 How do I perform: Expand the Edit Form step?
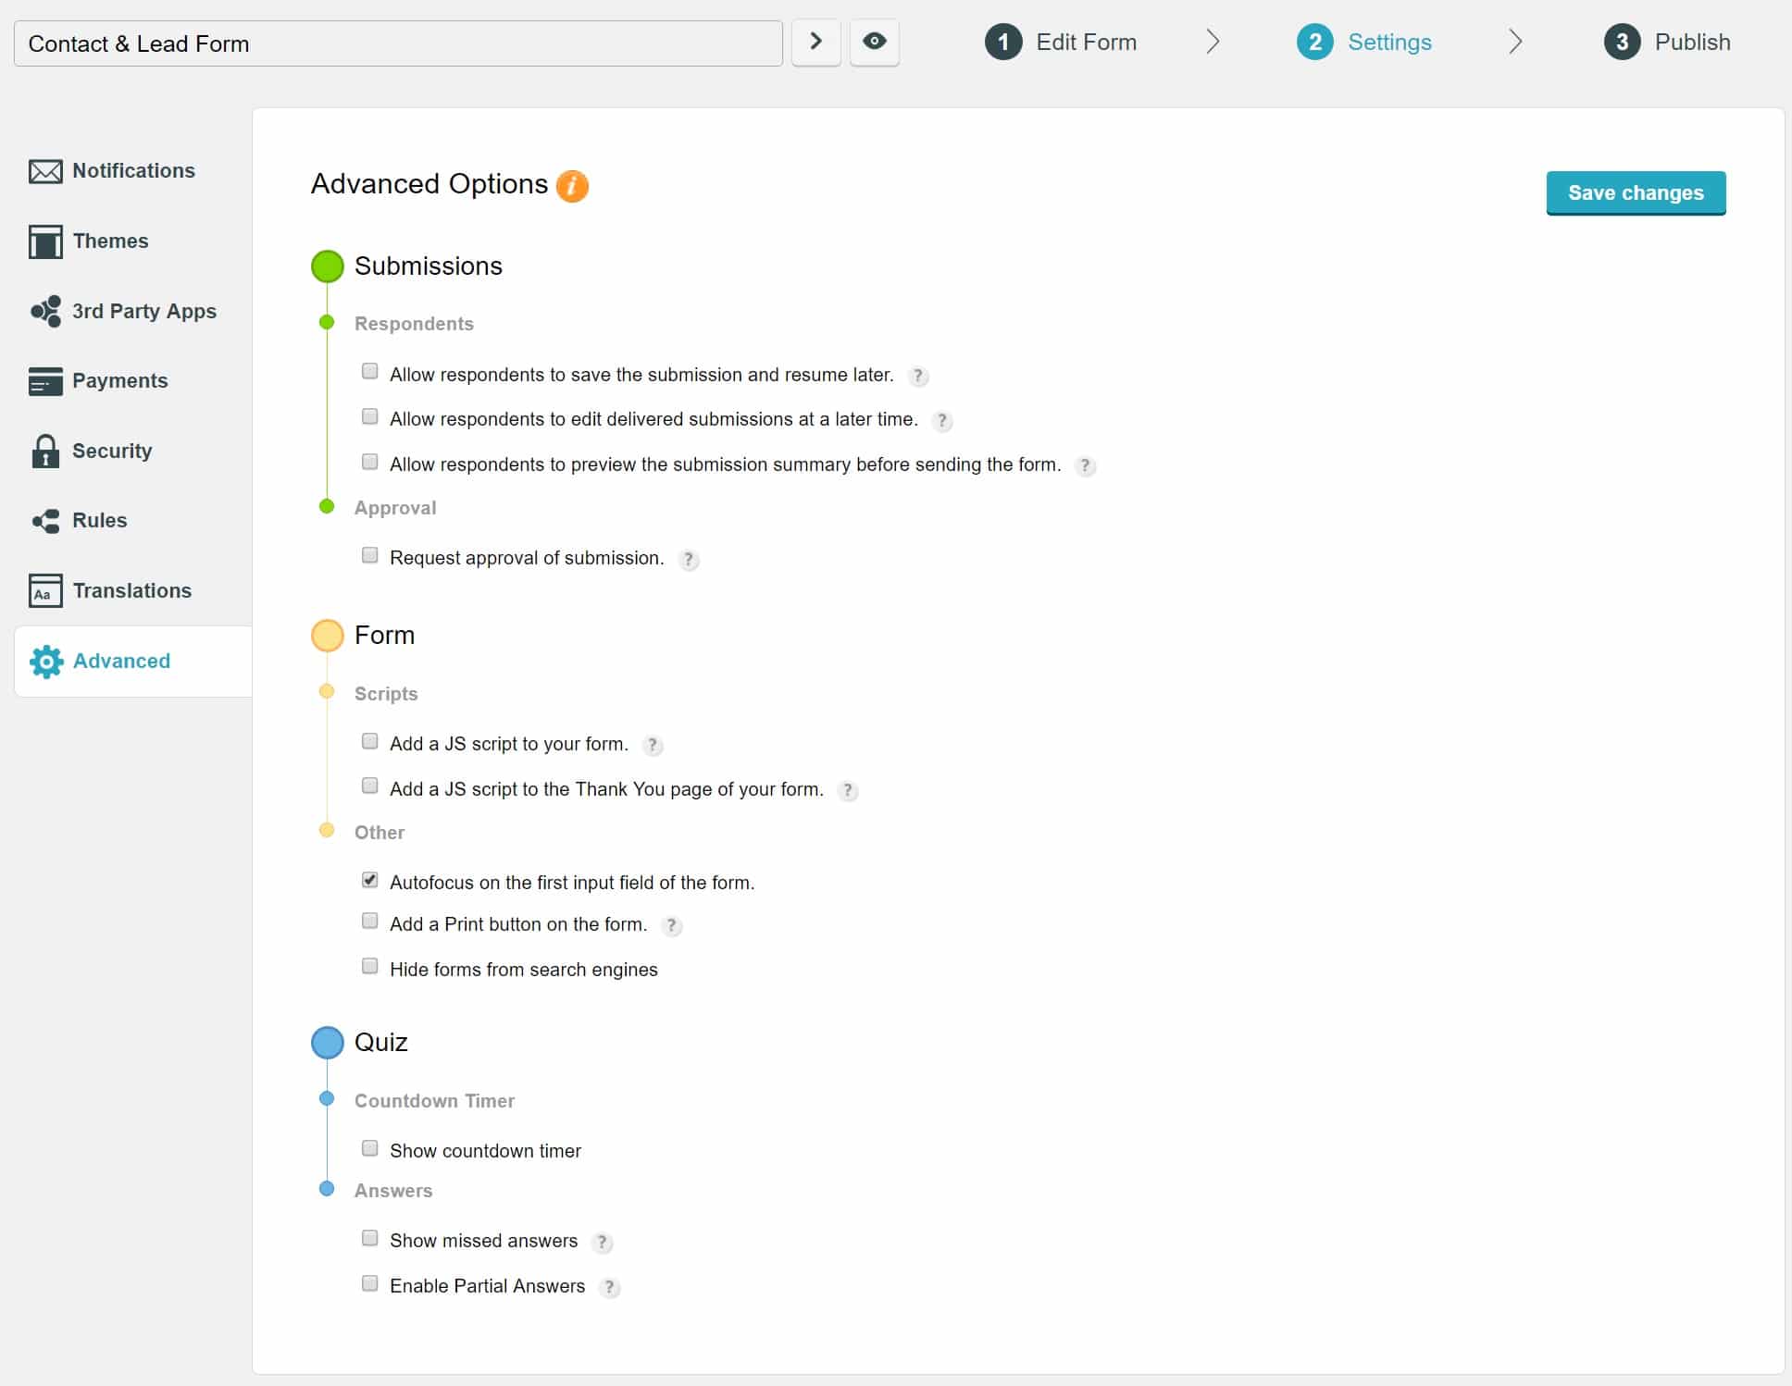click(1213, 41)
